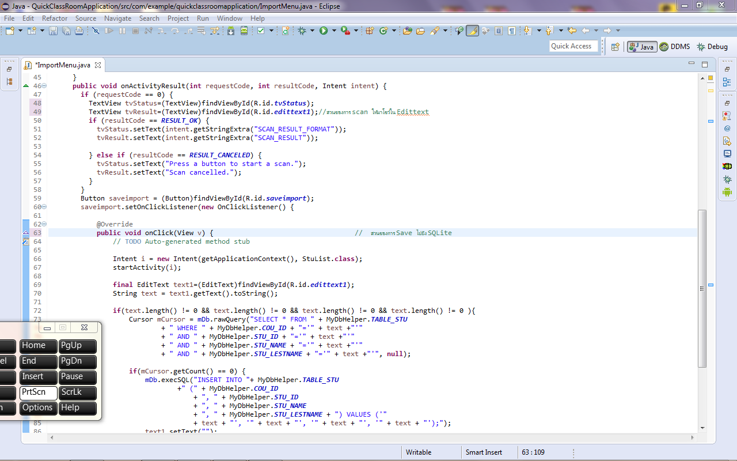Click the Print icon in the toolbar
Image resolution: width=737 pixels, height=461 pixels.
click(79, 31)
